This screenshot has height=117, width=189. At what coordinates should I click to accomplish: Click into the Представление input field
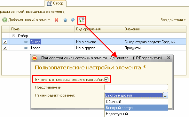(136, 87)
